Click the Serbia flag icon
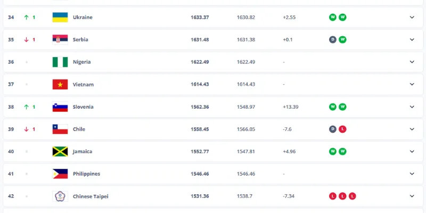426x213 pixels. pos(60,39)
